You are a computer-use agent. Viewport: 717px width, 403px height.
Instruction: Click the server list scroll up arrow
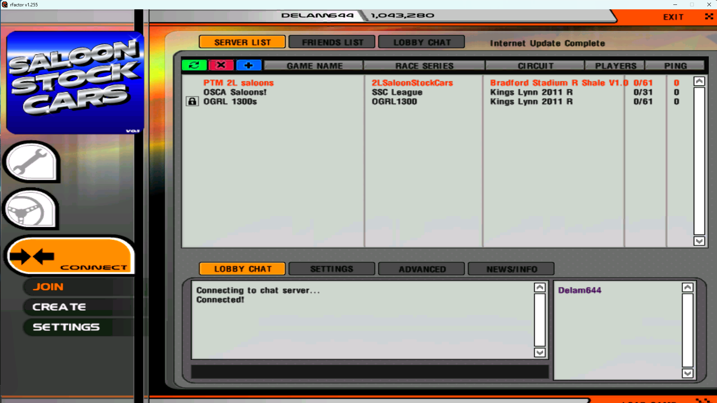[699, 81]
